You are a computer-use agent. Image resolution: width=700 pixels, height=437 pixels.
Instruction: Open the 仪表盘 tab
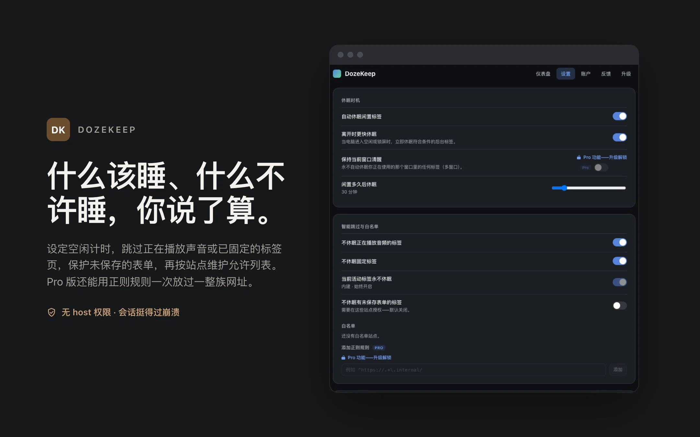click(x=543, y=74)
